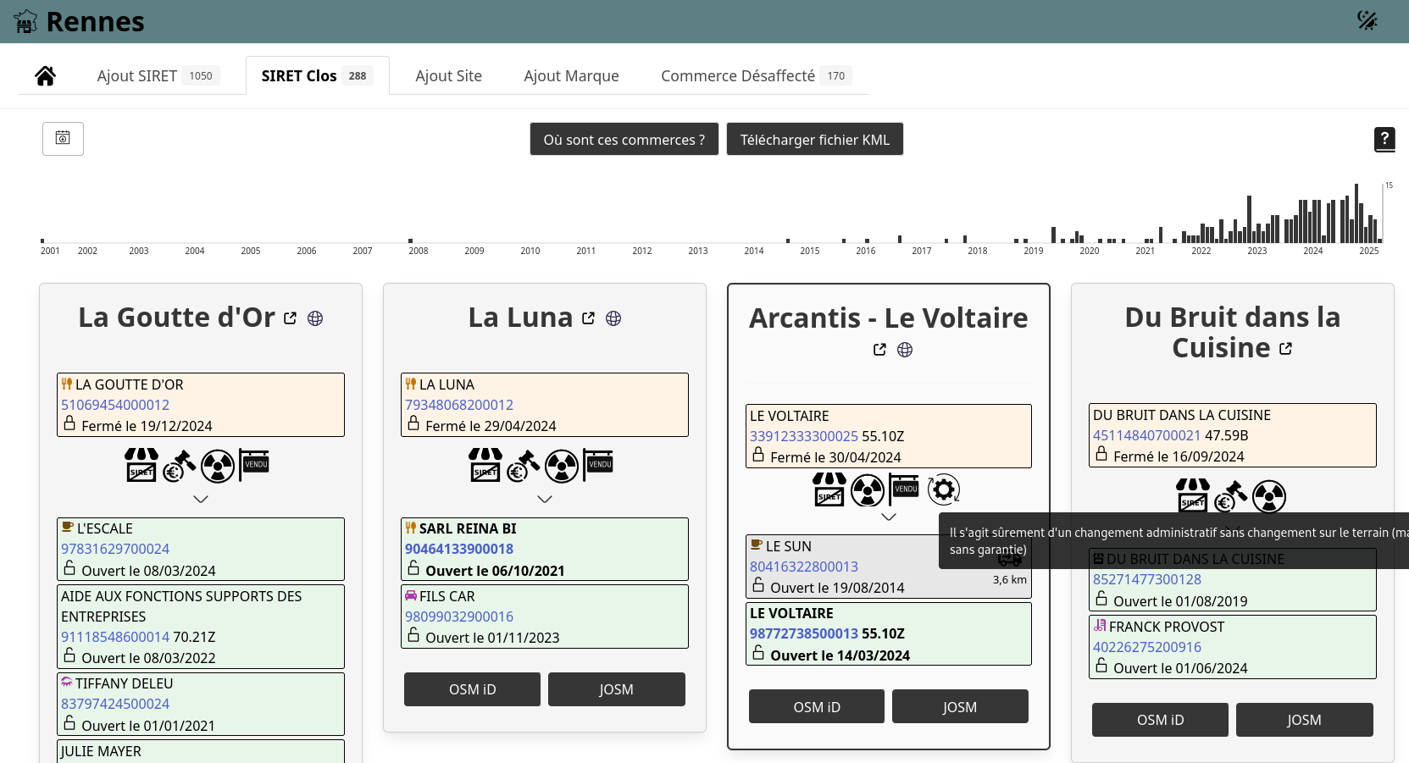Open the calendar date filter button
The width and height of the screenshot is (1409, 763).
point(63,138)
